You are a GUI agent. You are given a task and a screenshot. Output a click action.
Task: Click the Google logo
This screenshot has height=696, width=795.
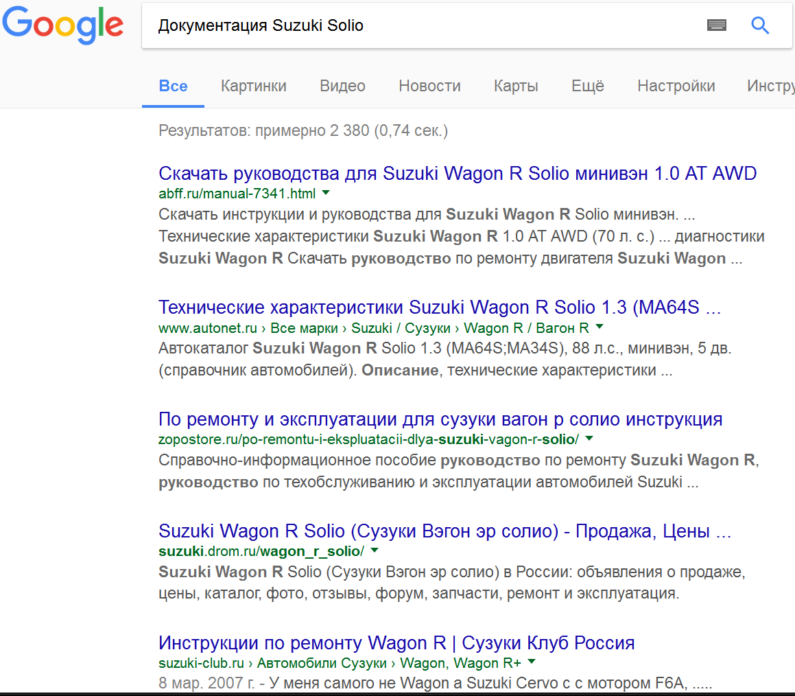click(63, 25)
